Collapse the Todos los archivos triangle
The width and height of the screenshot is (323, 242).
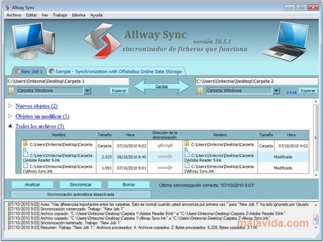tap(10, 126)
